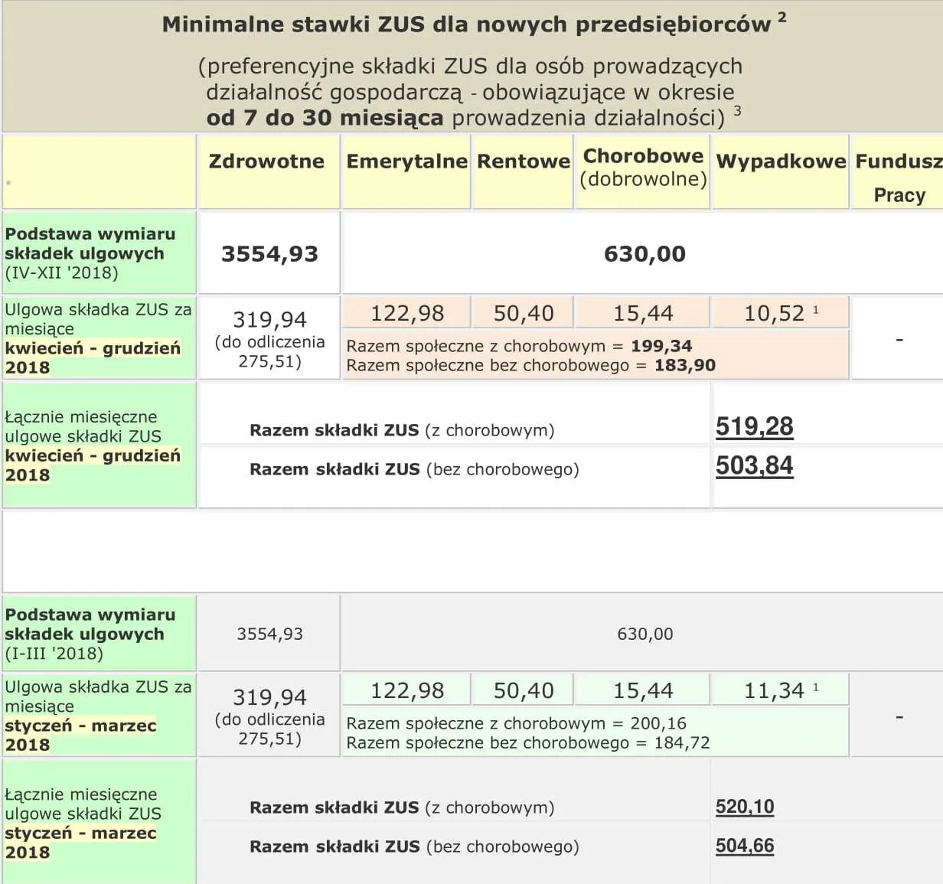Viewport: 943px width, 884px height.
Task: Click 319,94 in the kwiecień - grudzień row
Action: pos(269,319)
